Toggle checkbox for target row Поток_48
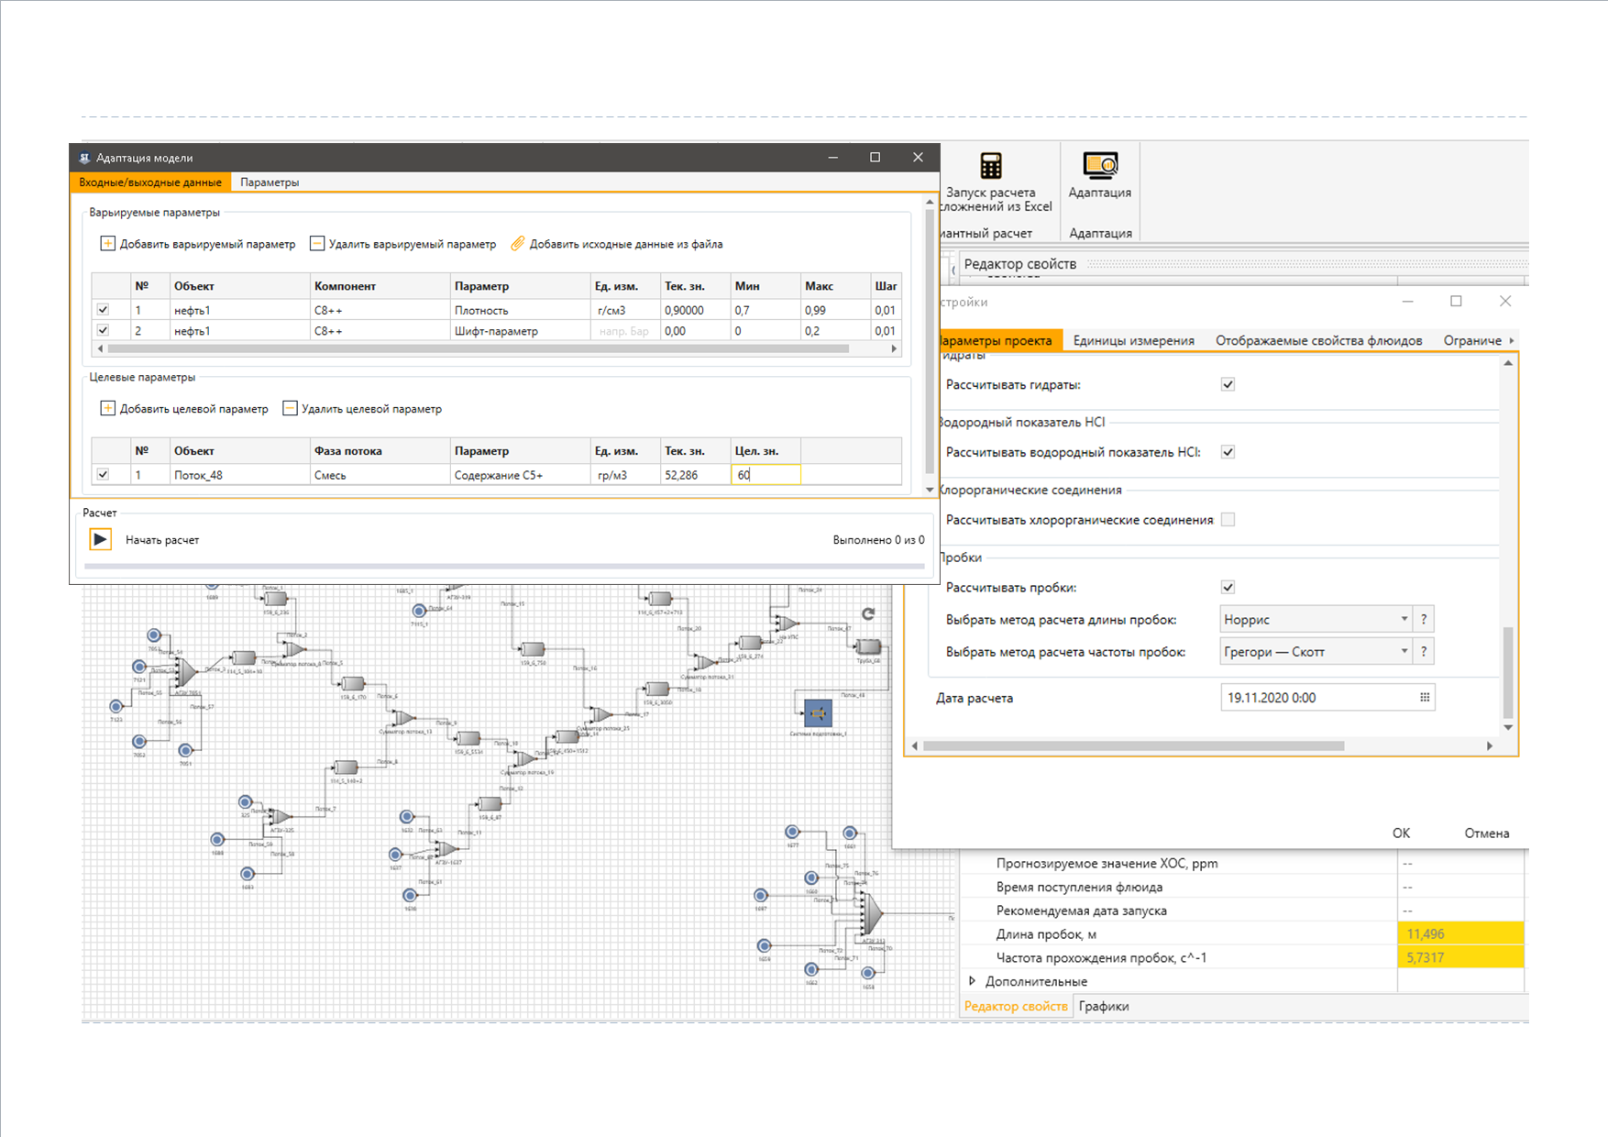Viewport: 1608px width, 1137px height. point(103,474)
